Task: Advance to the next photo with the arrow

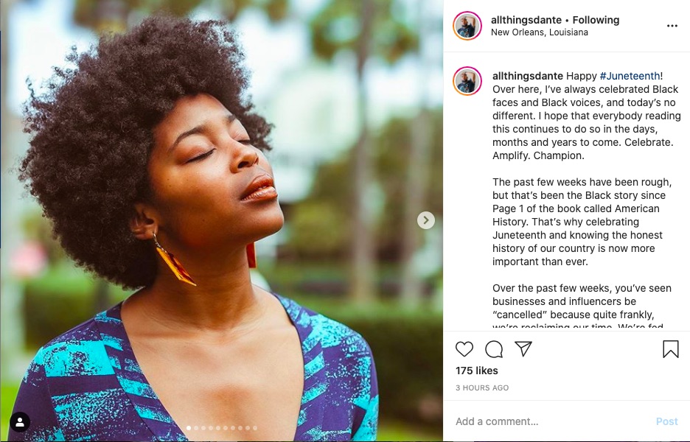Action: [426, 220]
